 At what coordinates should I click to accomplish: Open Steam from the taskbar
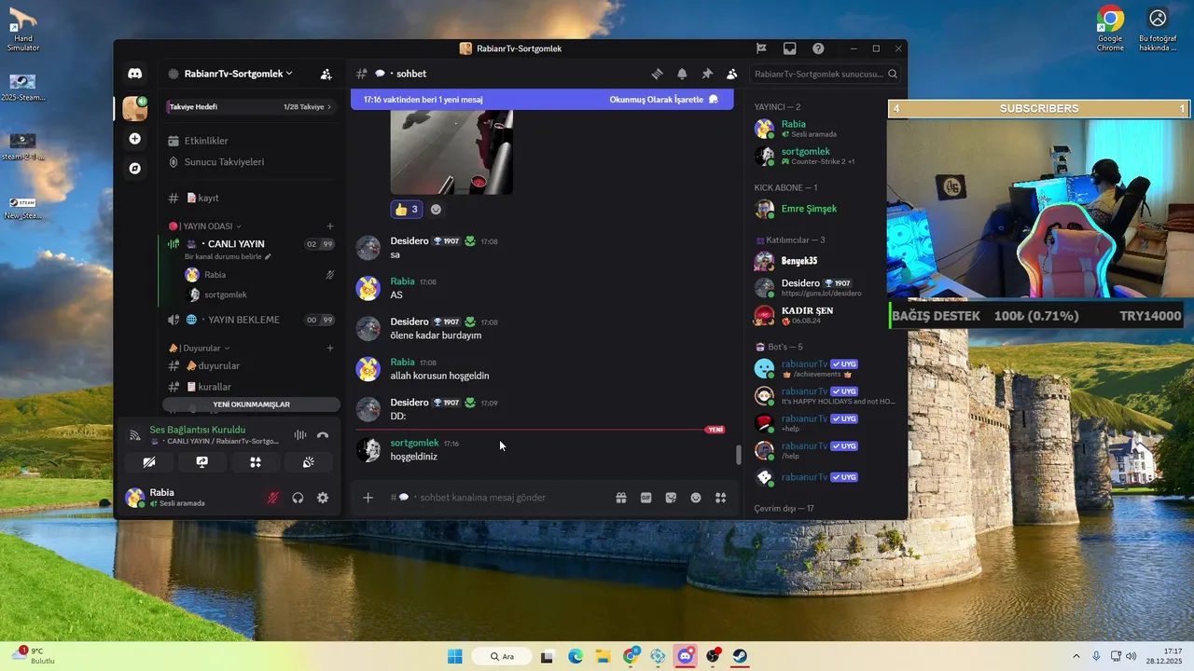pyautogui.click(x=740, y=656)
